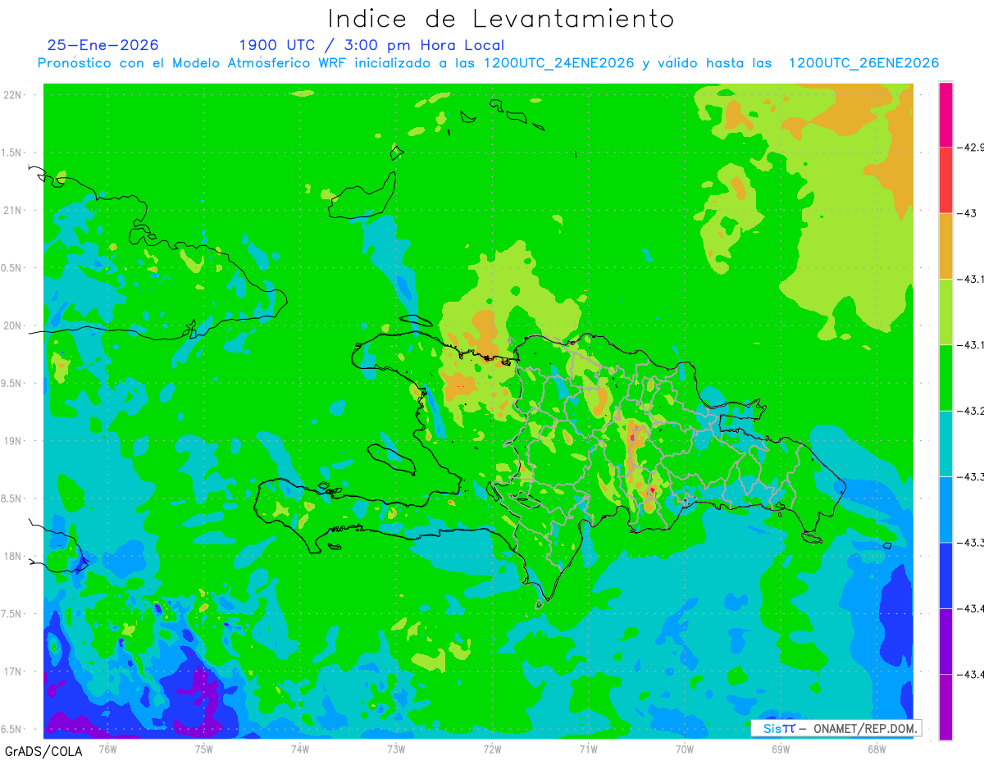Click the teal swatch on the color legend
984x760 pixels.
pyautogui.click(x=946, y=444)
